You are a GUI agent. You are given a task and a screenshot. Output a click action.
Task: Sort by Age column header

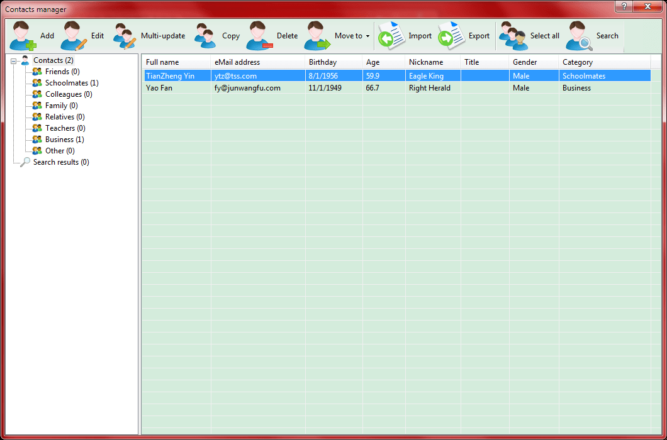[384, 62]
